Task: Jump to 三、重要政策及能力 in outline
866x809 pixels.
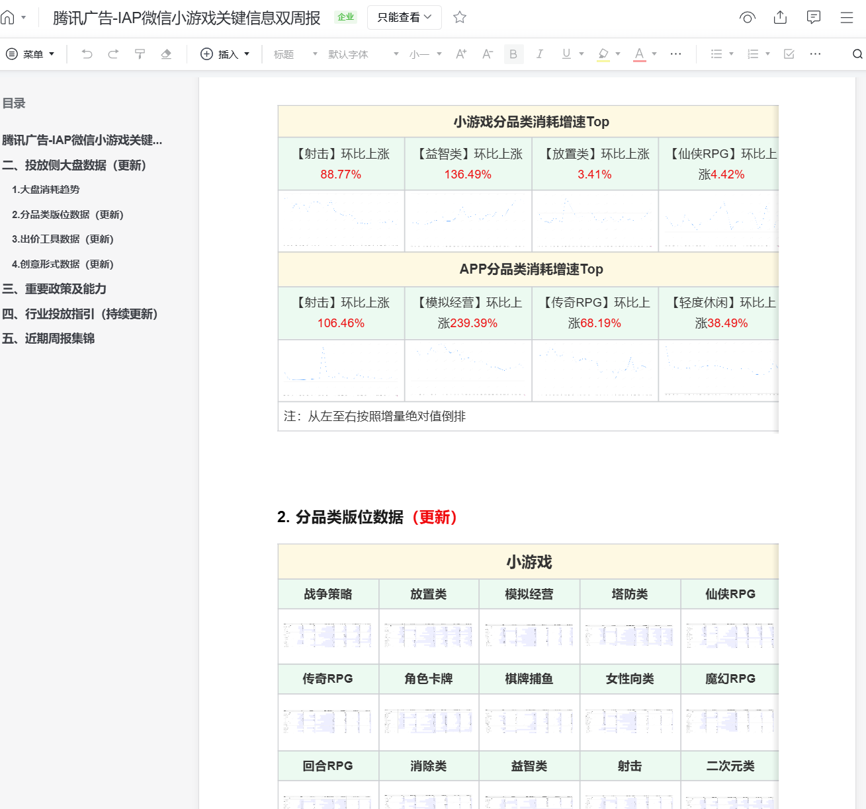Action: 54,289
